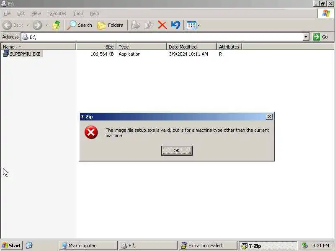Open the View menu
The height and width of the screenshot is (251, 335).
click(36, 13)
